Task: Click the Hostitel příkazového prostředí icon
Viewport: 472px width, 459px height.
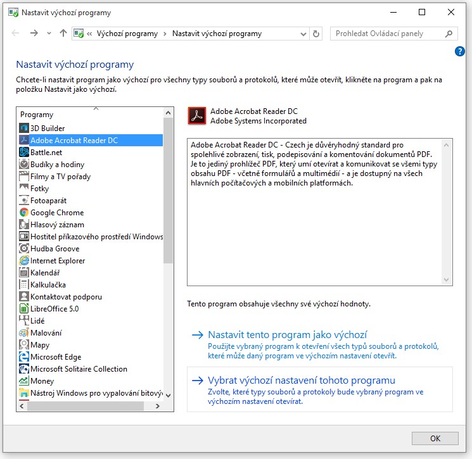Action: click(x=24, y=236)
